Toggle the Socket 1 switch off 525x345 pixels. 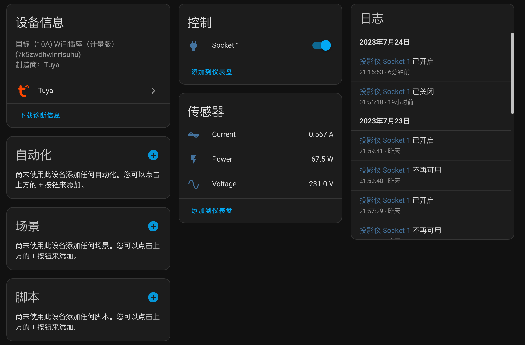click(x=322, y=45)
